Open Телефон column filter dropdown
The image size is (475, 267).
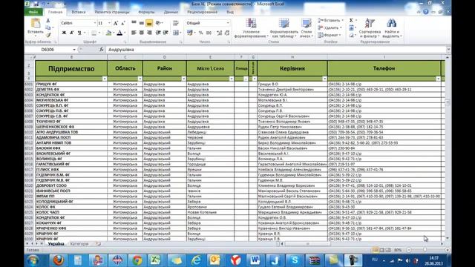pos(438,79)
